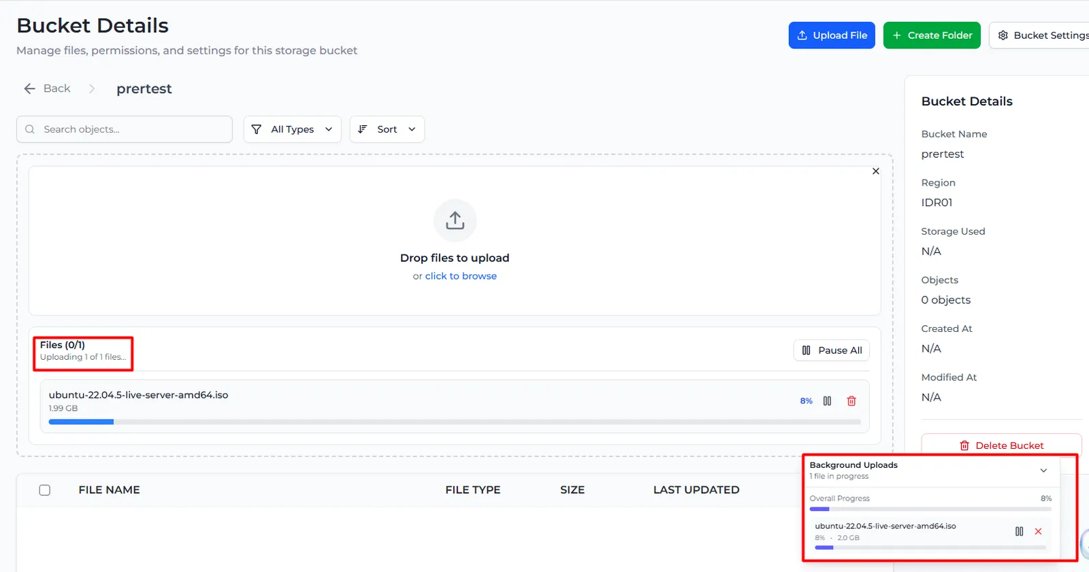Click the Overall Progress bar in Background Uploads
The height and width of the screenshot is (572, 1089).
[x=930, y=509]
